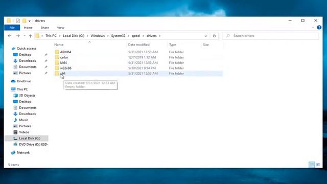Click the Properties quick access toolbar icon
The image size is (327, 184).
click(18, 20)
